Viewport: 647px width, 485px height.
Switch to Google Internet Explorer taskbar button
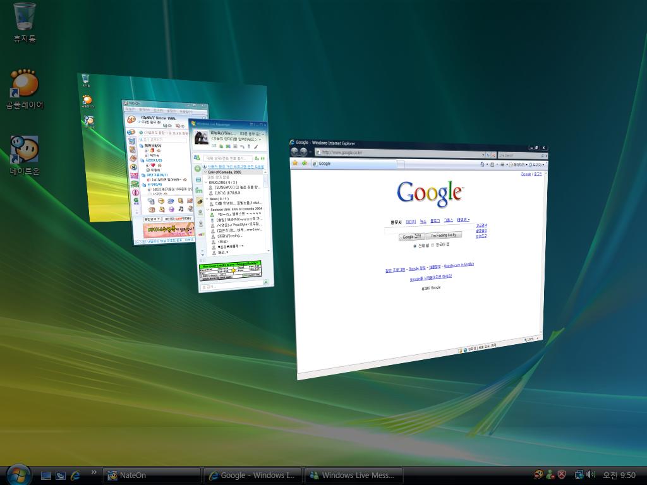click(251, 476)
